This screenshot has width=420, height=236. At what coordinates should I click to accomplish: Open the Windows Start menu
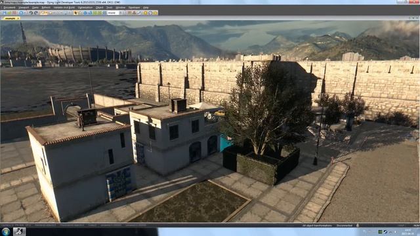coord(6,231)
